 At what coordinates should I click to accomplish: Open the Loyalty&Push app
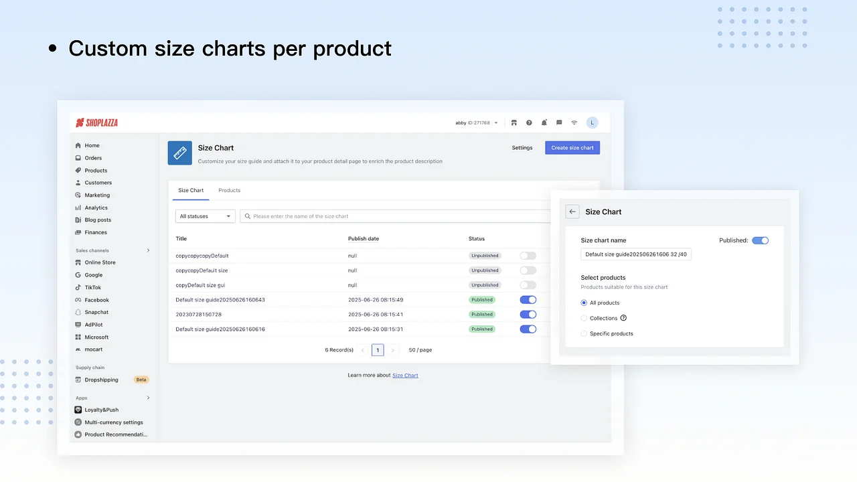100,409
